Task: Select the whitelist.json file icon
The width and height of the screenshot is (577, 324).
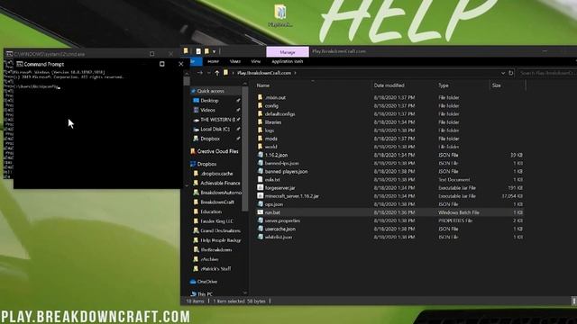Action: click(x=261, y=237)
